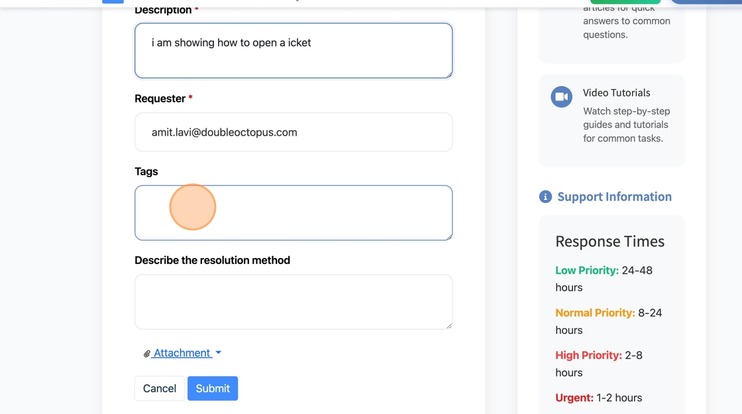742x414 pixels.
Task: Click the Support Information info icon
Action: 545,196
